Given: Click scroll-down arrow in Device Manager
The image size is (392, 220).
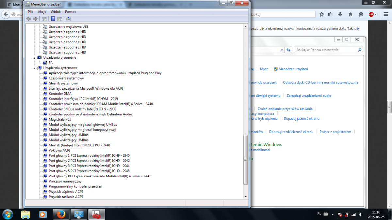Looking at the screenshot, I should tap(246, 197).
